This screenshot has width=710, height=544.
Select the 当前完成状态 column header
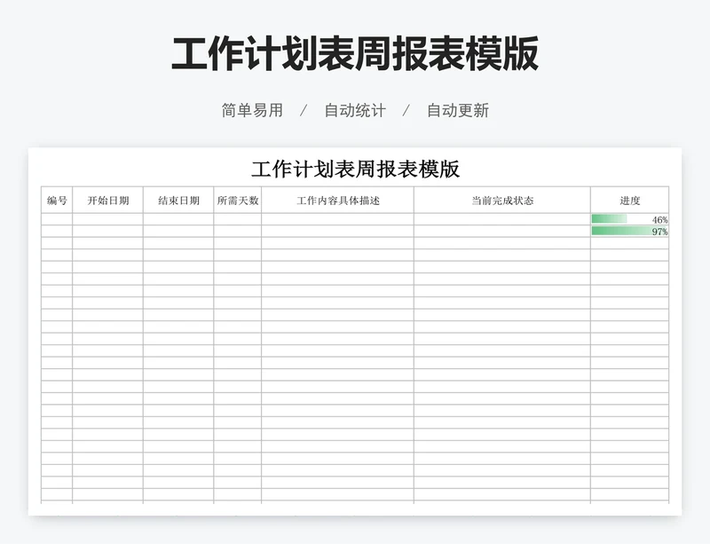(502, 201)
